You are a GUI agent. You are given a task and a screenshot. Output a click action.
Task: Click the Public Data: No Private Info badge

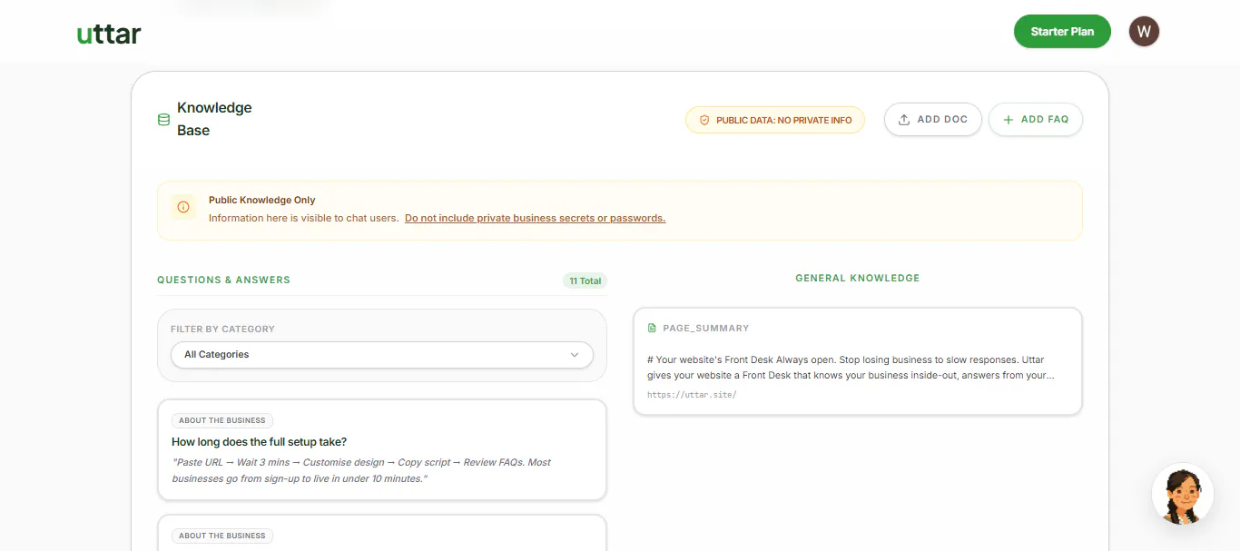(x=774, y=120)
